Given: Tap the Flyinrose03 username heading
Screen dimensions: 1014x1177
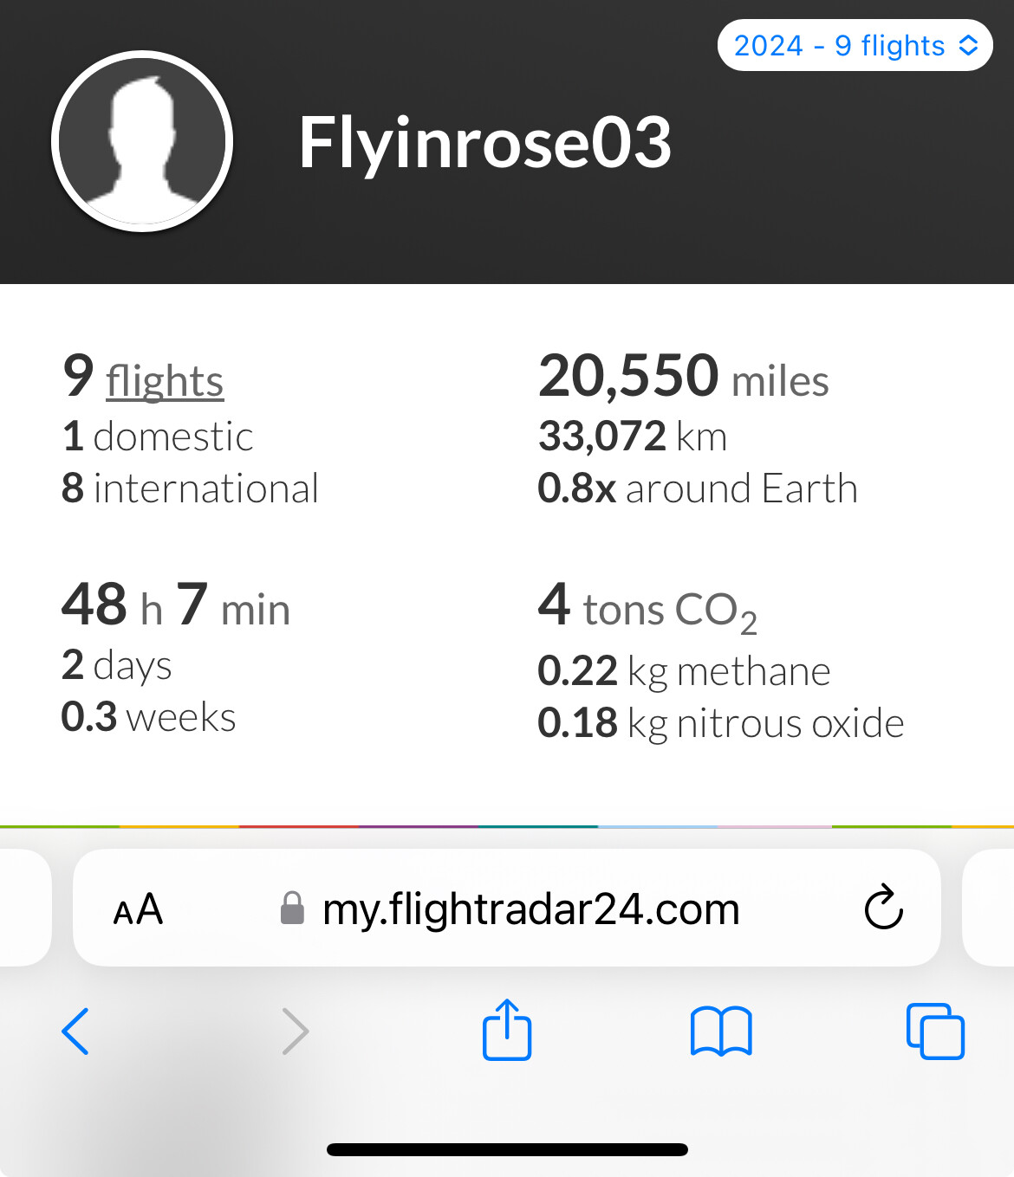Looking at the screenshot, I should point(484,142).
